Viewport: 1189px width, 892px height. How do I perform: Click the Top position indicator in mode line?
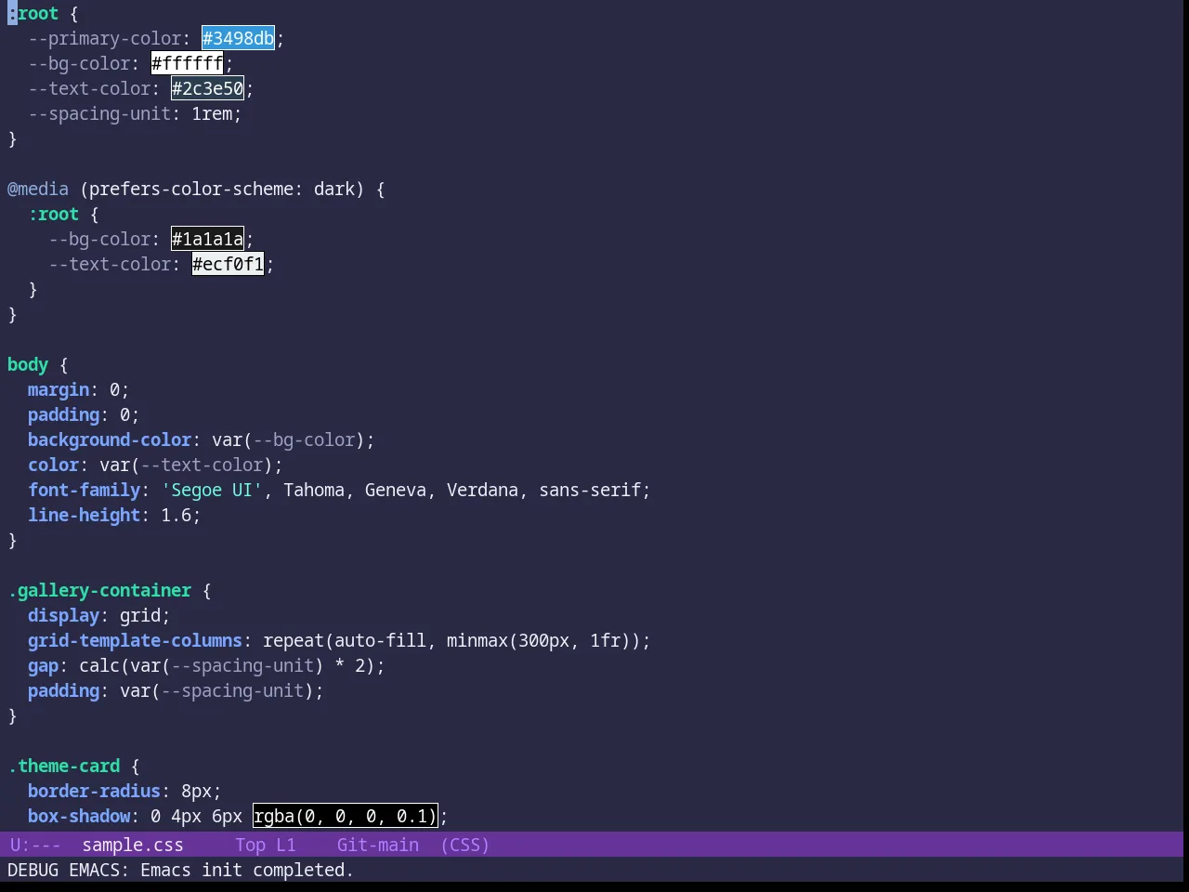pyautogui.click(x=250, y=845)
